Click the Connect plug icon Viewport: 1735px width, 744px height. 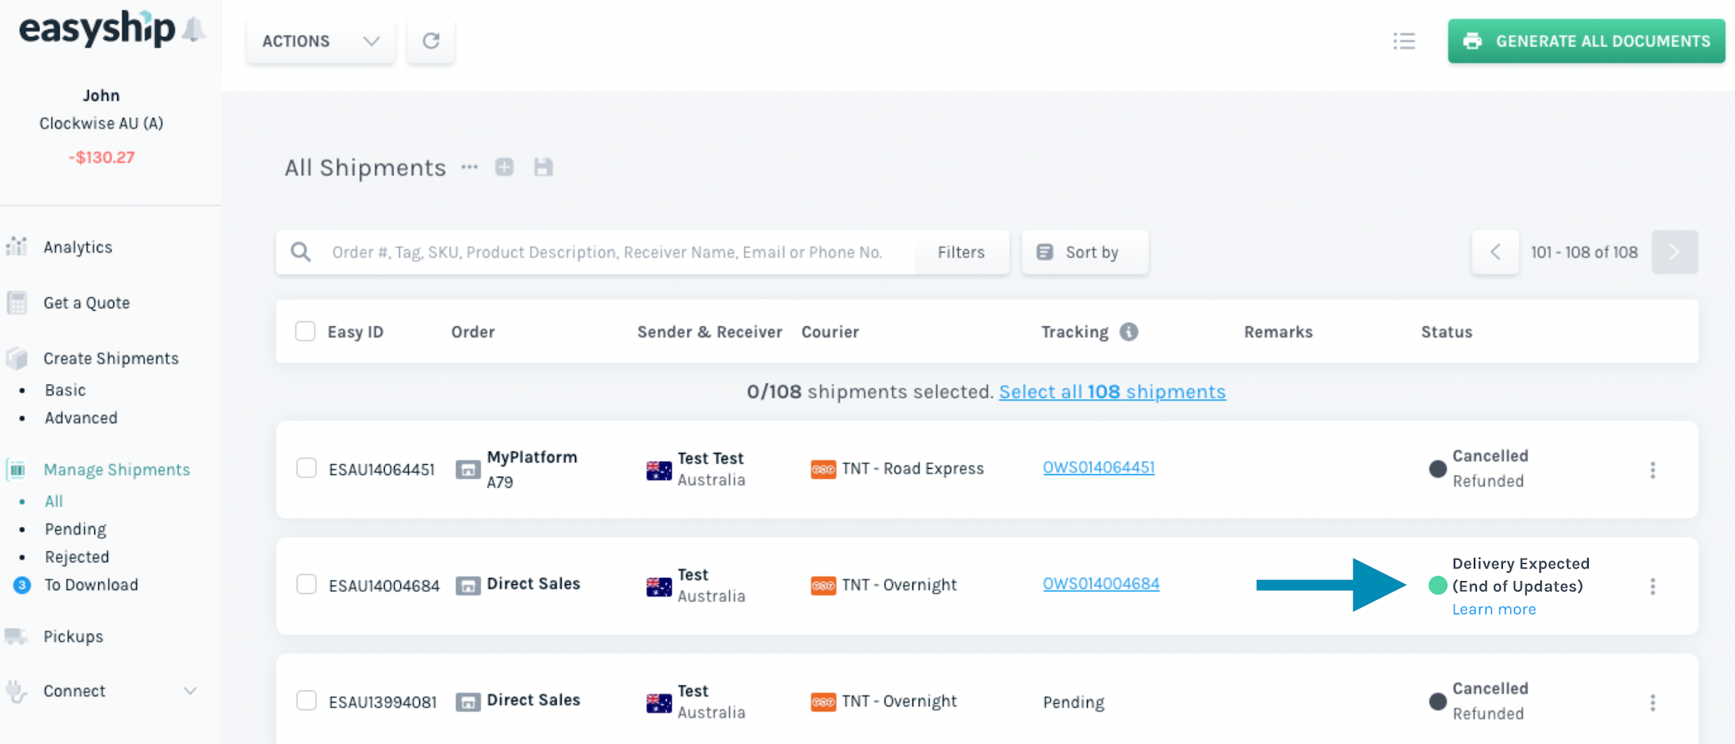(x=17, y=691)
